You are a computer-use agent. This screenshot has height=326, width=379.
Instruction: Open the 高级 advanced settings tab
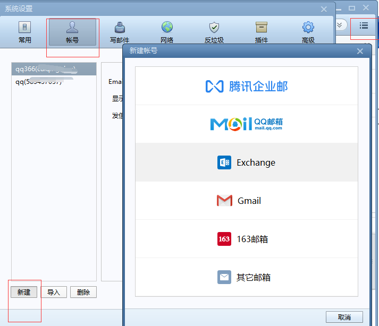(308, 32)
